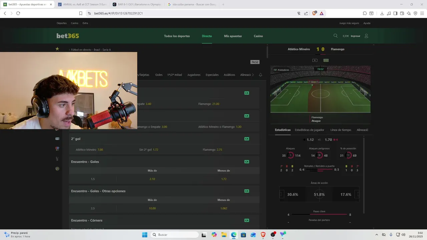The image size is (427, 240).
Task: Open Brave Wallet icon
Action: [402, 13]
